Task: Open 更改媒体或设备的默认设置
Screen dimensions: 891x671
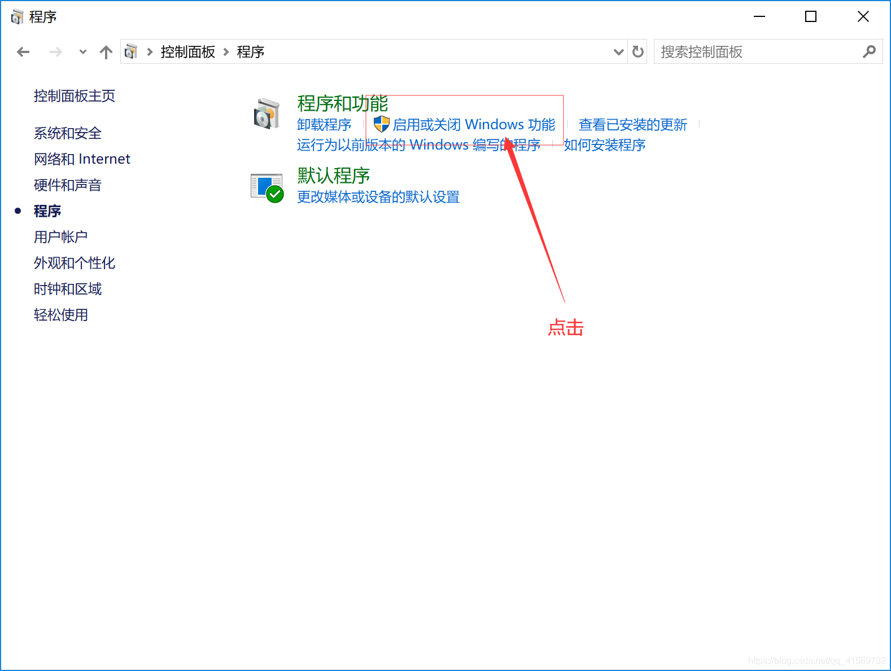Action: tap(378, 197)
